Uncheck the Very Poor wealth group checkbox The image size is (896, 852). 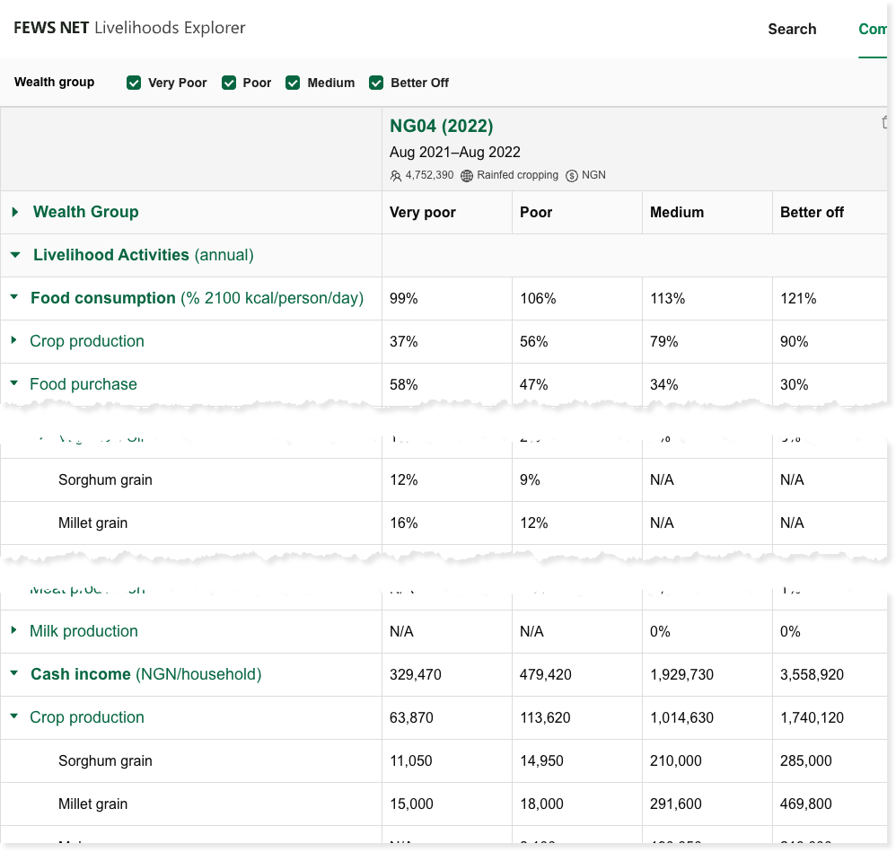[134, 83]
